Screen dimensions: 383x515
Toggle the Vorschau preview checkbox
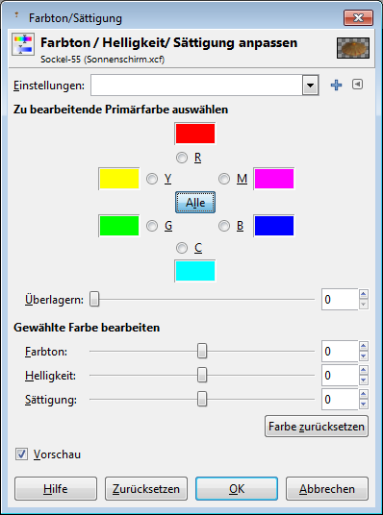click(22, 454)
